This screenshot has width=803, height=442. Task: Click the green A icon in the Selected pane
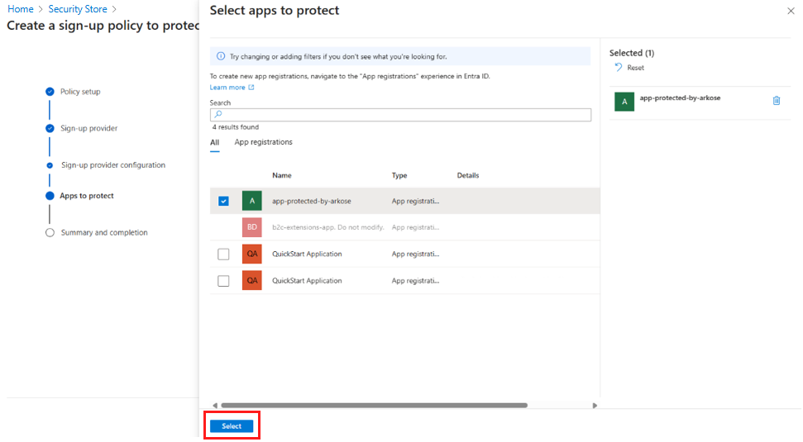tap(624, 102)
